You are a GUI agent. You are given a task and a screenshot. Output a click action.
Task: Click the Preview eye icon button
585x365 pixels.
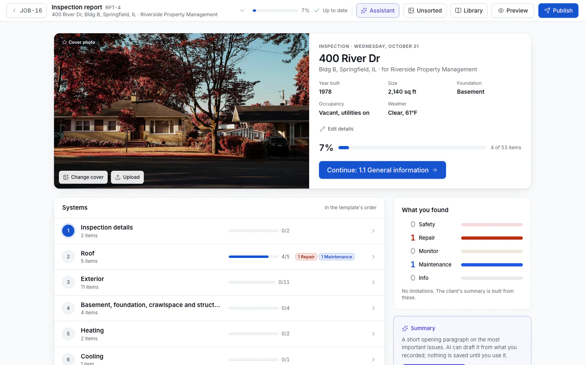click(513, 11)
